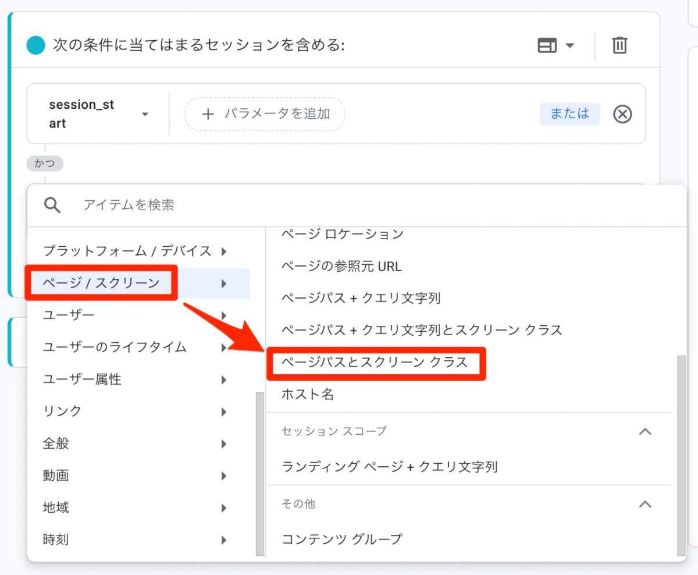Expand ユーザー属性 category arrow
698x575 pixels.
224,379
